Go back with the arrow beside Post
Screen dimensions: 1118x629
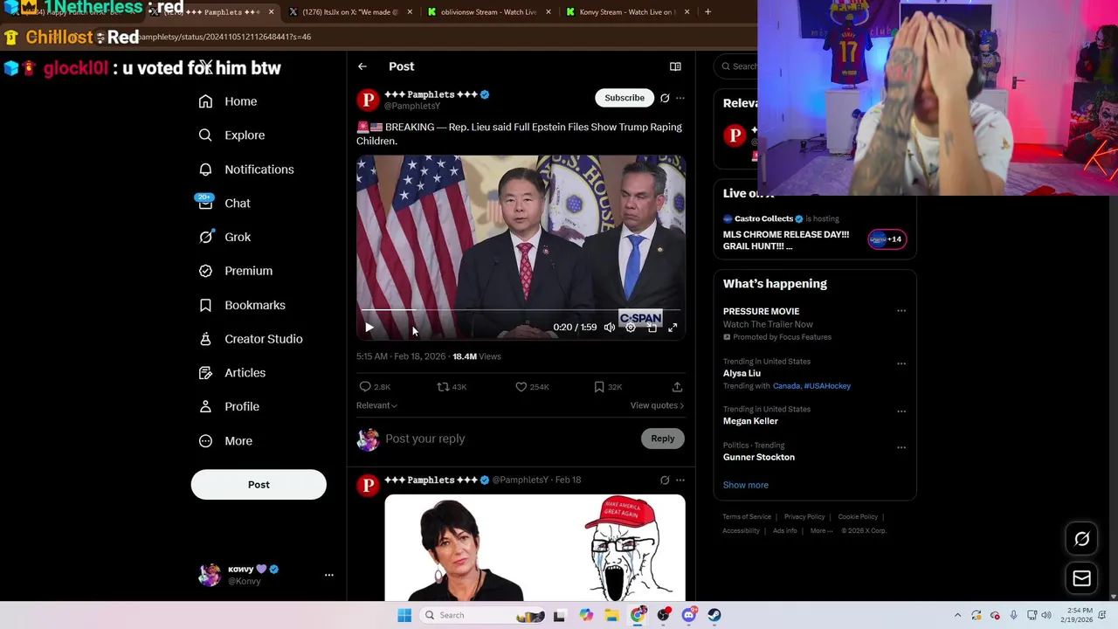[362, 66]
